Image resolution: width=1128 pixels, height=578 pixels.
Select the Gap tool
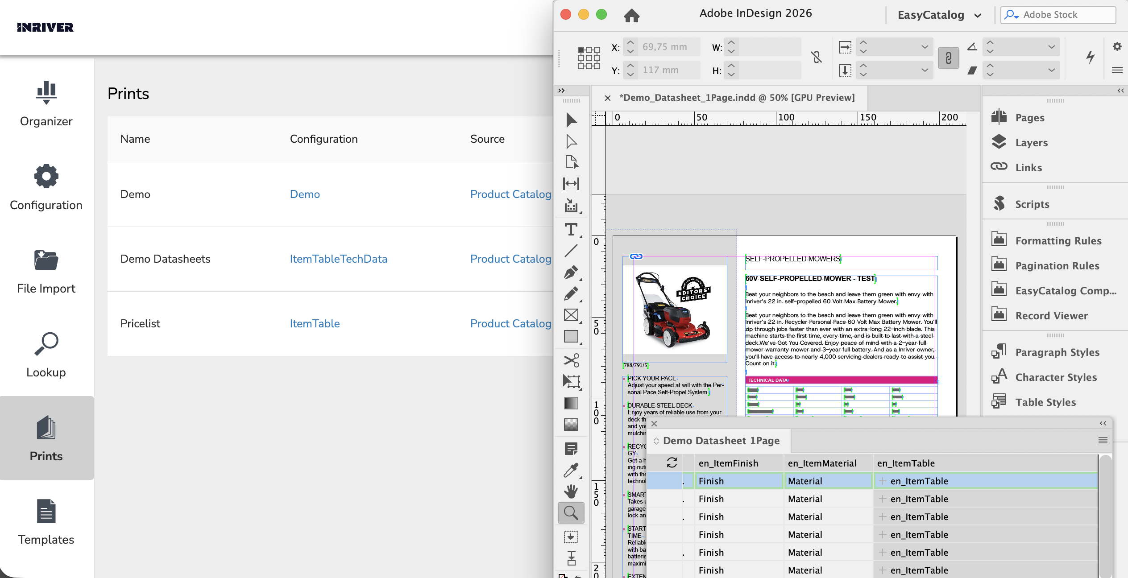[x=571, y=183]
